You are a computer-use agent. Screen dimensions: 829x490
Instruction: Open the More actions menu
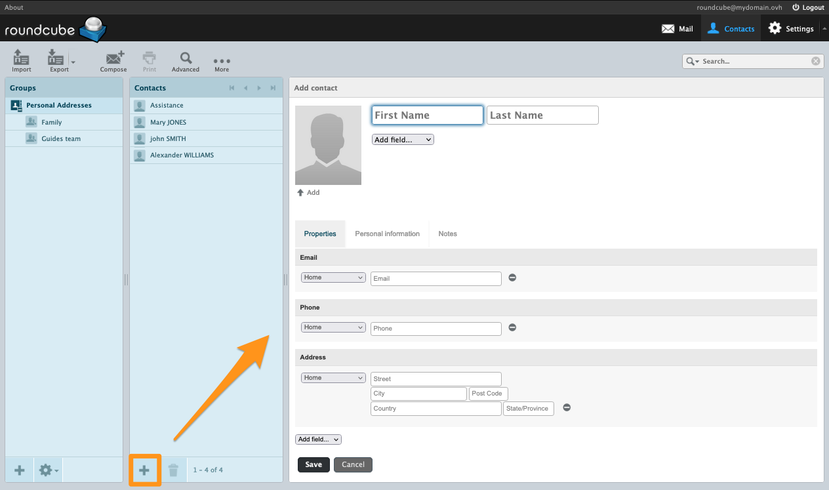tap(222, 62)
